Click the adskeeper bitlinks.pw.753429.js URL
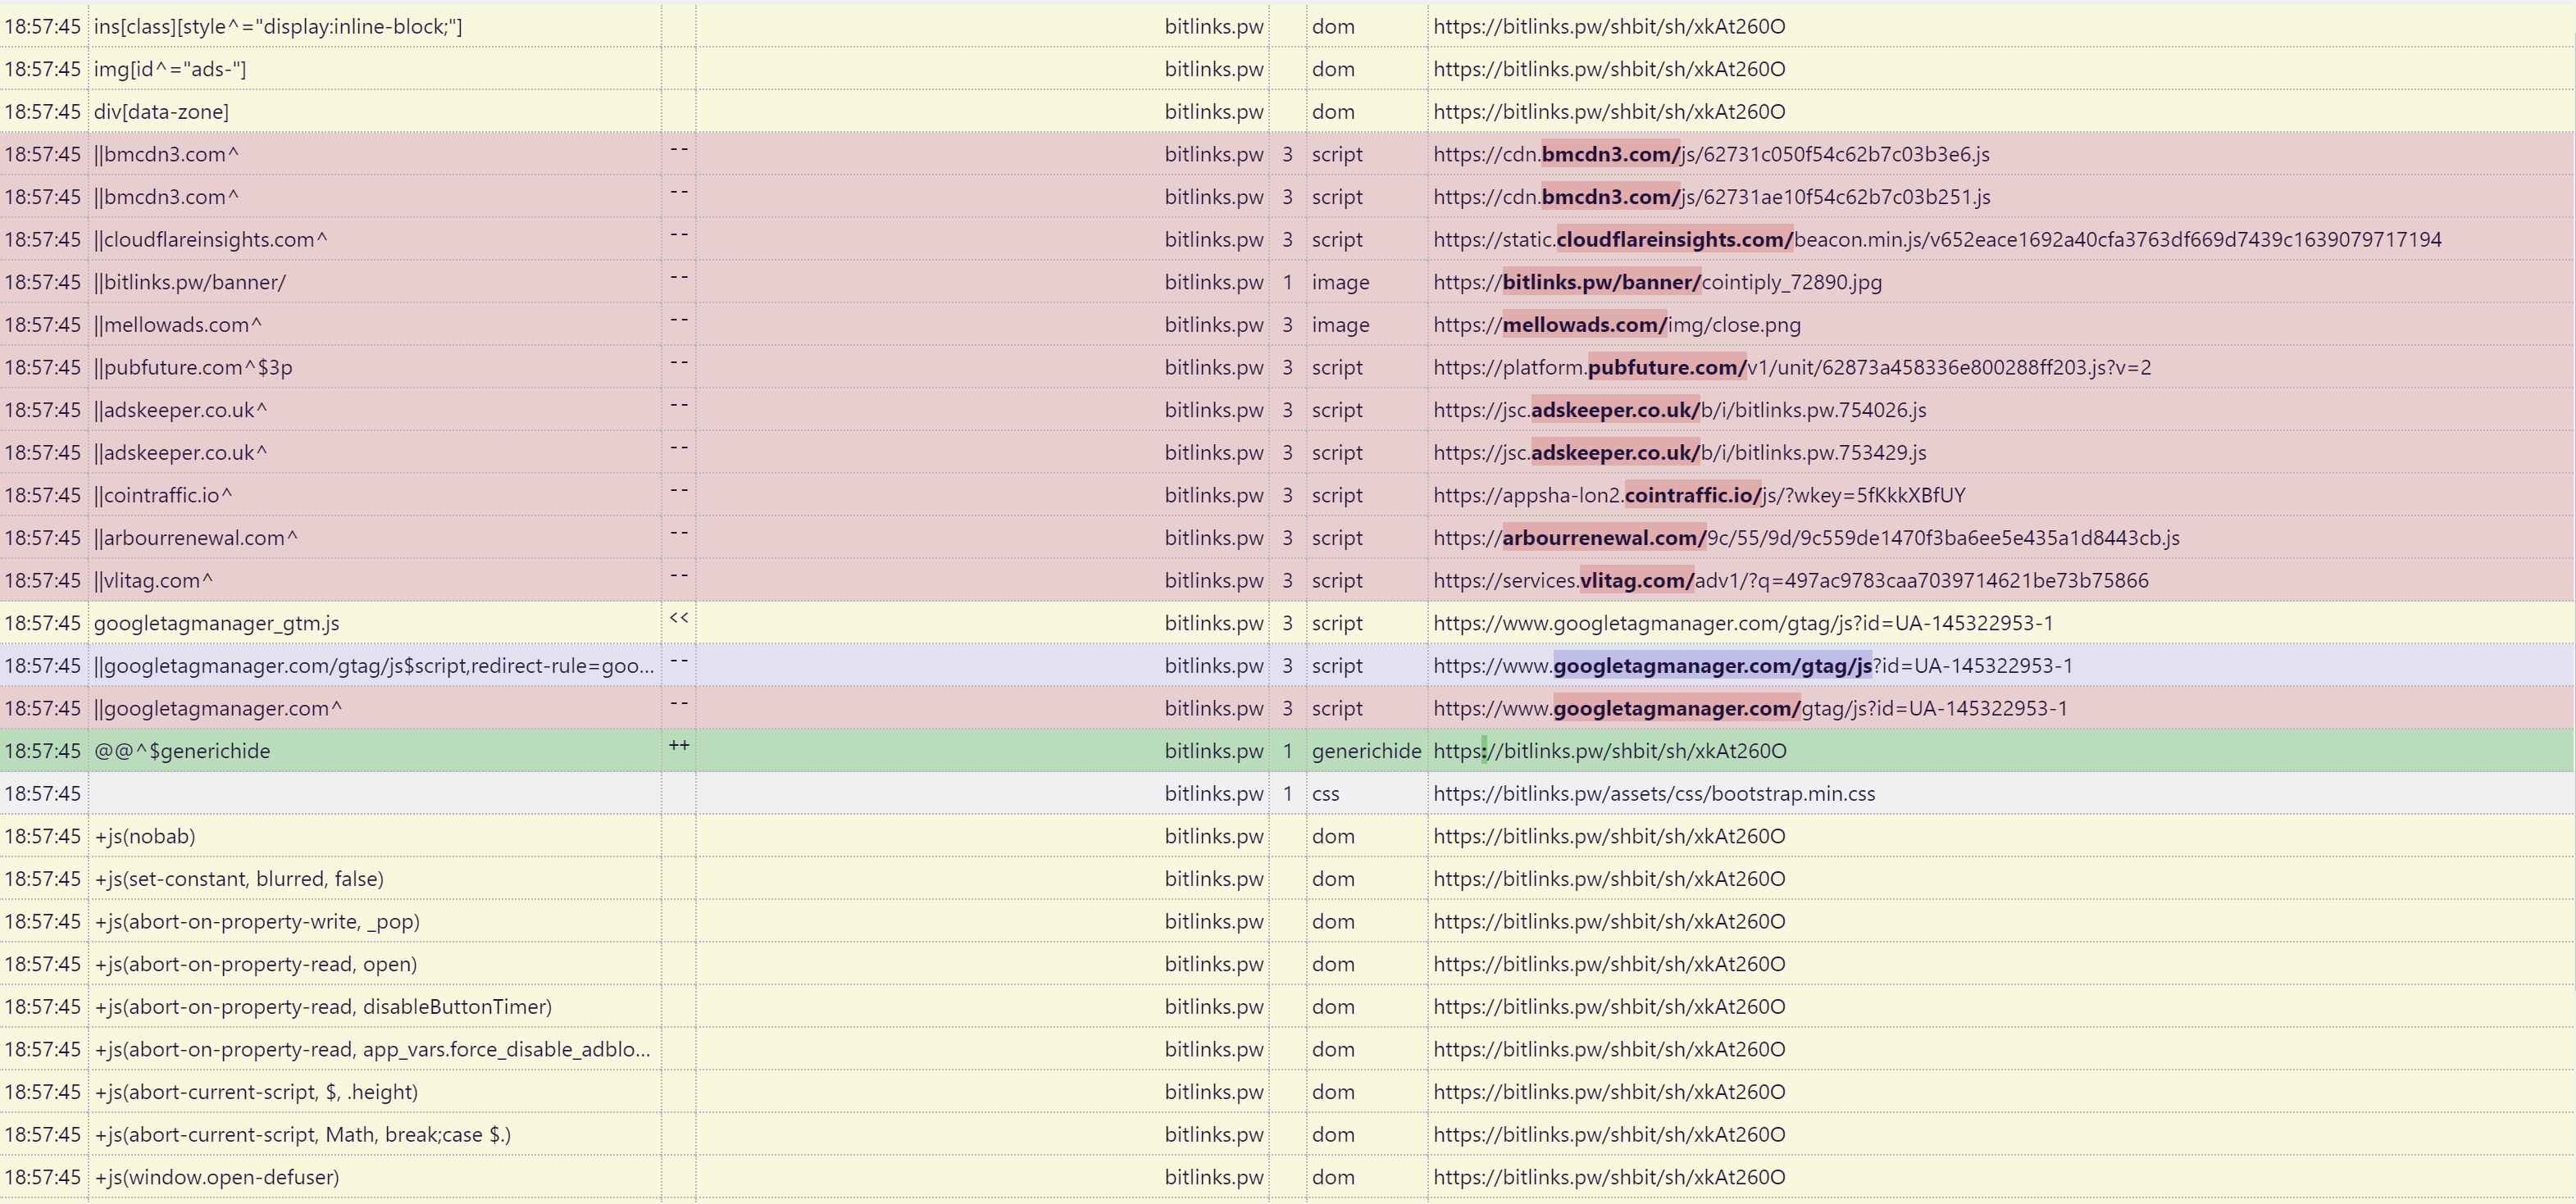2576x1204 pixels. click(x=1680, y=453)
